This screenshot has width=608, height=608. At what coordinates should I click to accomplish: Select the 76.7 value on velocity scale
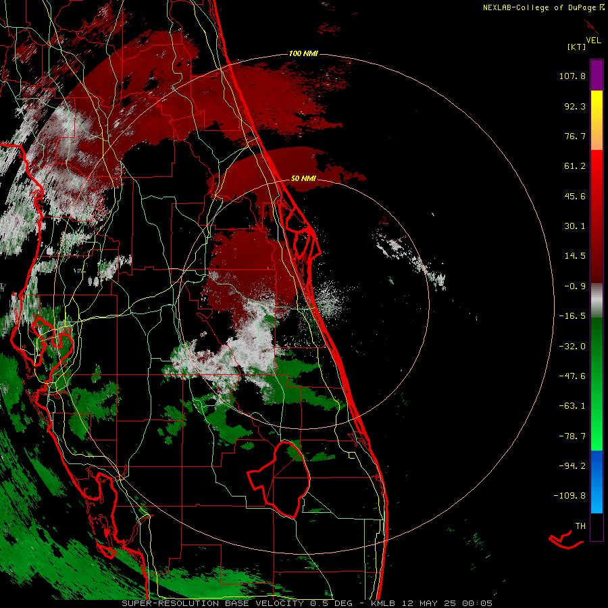575,136
